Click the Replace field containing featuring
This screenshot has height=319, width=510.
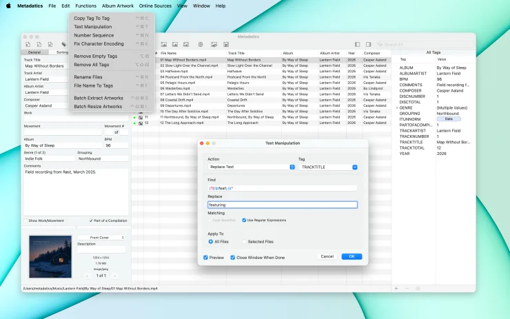click(283, 205)
